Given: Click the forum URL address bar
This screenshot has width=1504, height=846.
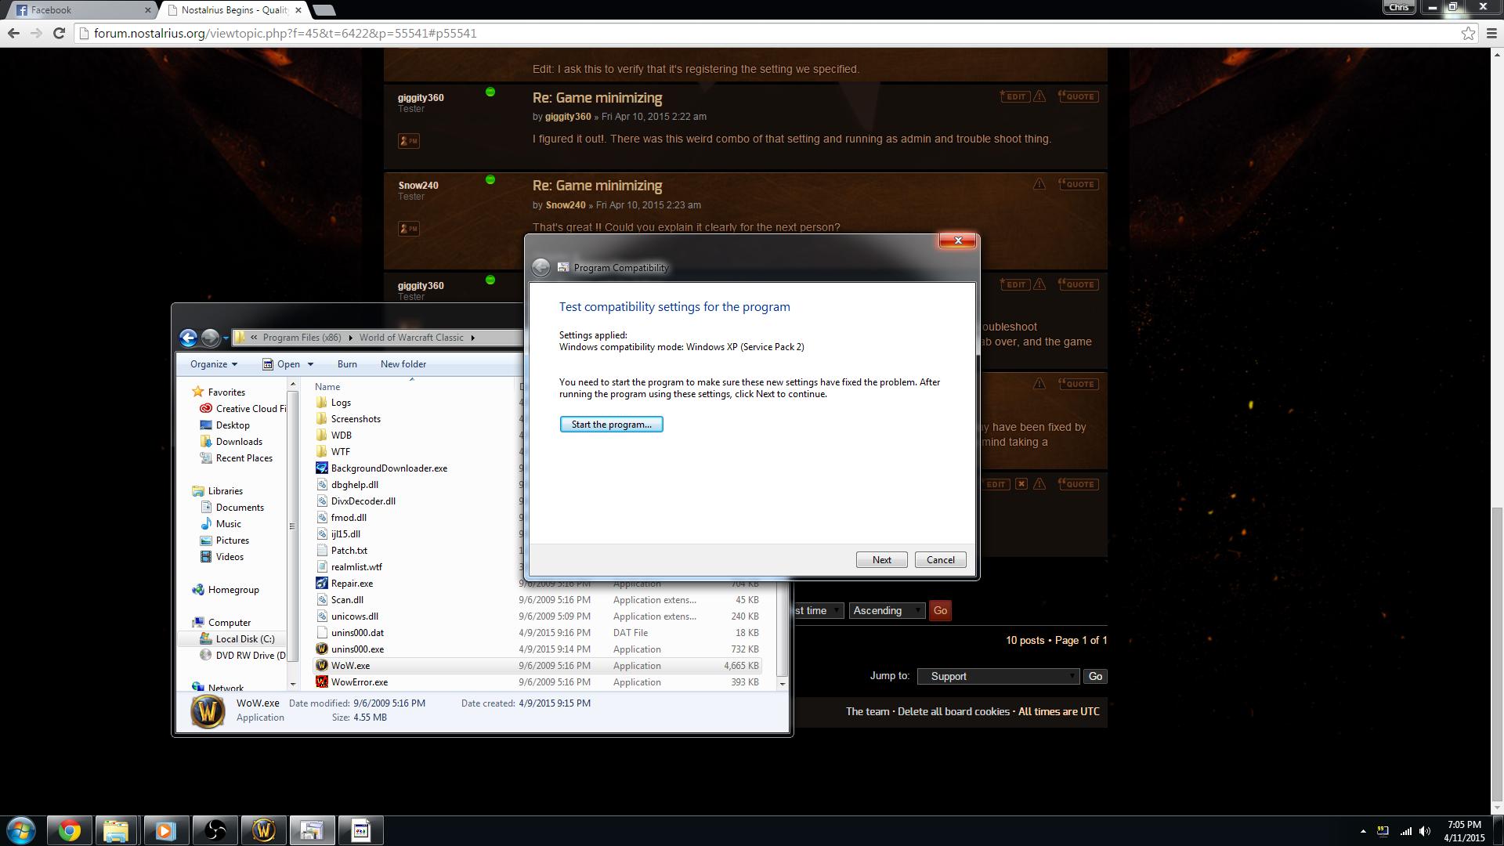Looking at the screenshot, I should coord(768,34).
